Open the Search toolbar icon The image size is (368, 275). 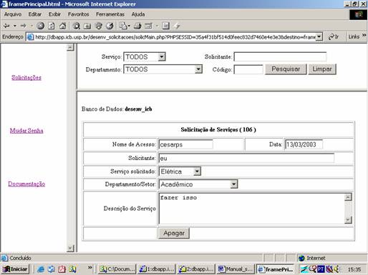click(77, 26)
